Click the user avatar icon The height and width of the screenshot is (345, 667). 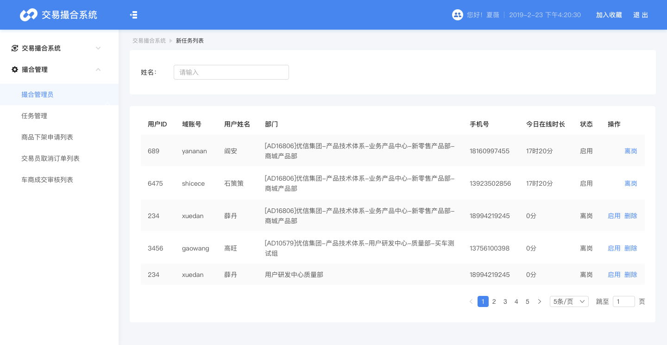tap(458, 15)
